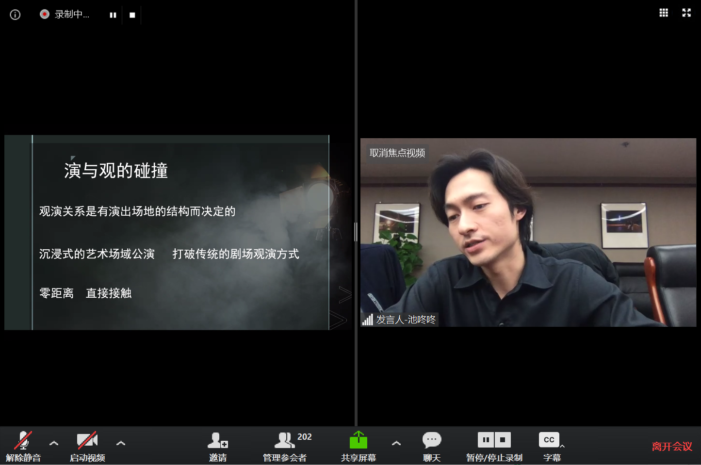Unmute the microphone
Screen dimensions: 701x465
[x=23, y=446]
